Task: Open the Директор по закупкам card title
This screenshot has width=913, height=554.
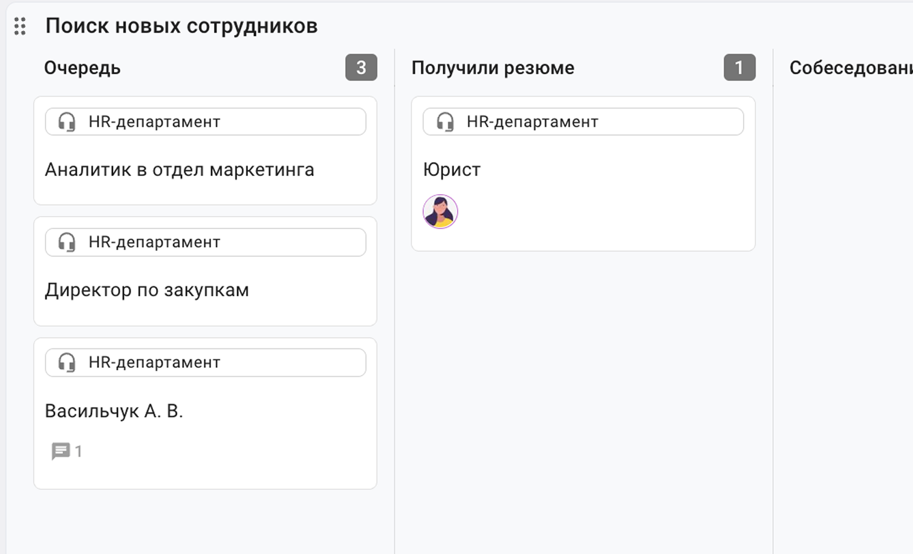Action: pos(147,290)
